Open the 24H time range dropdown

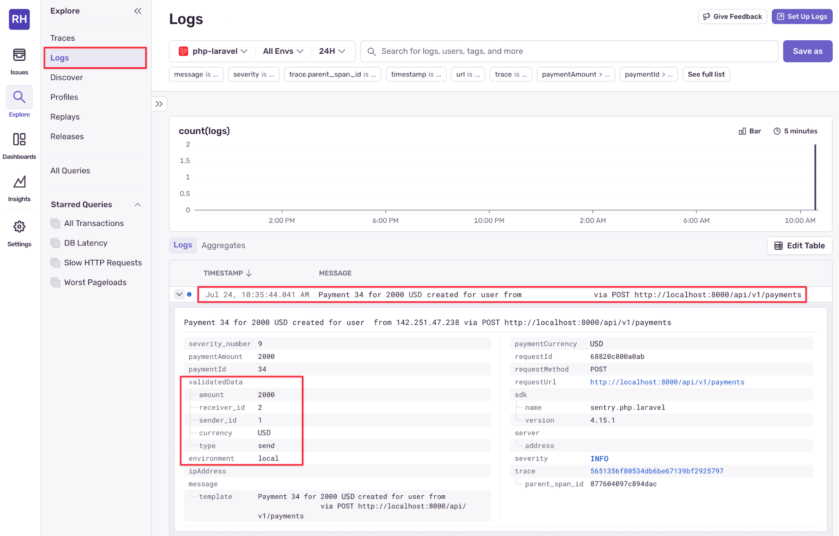332,51
